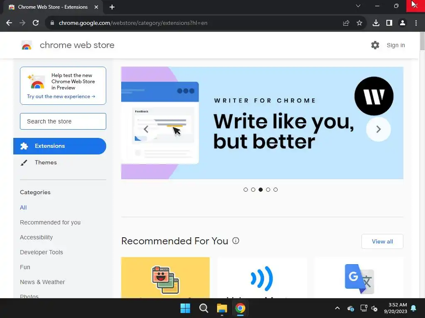
Task: Open the clock showing 3:52 AM
Action: (396, 308)
